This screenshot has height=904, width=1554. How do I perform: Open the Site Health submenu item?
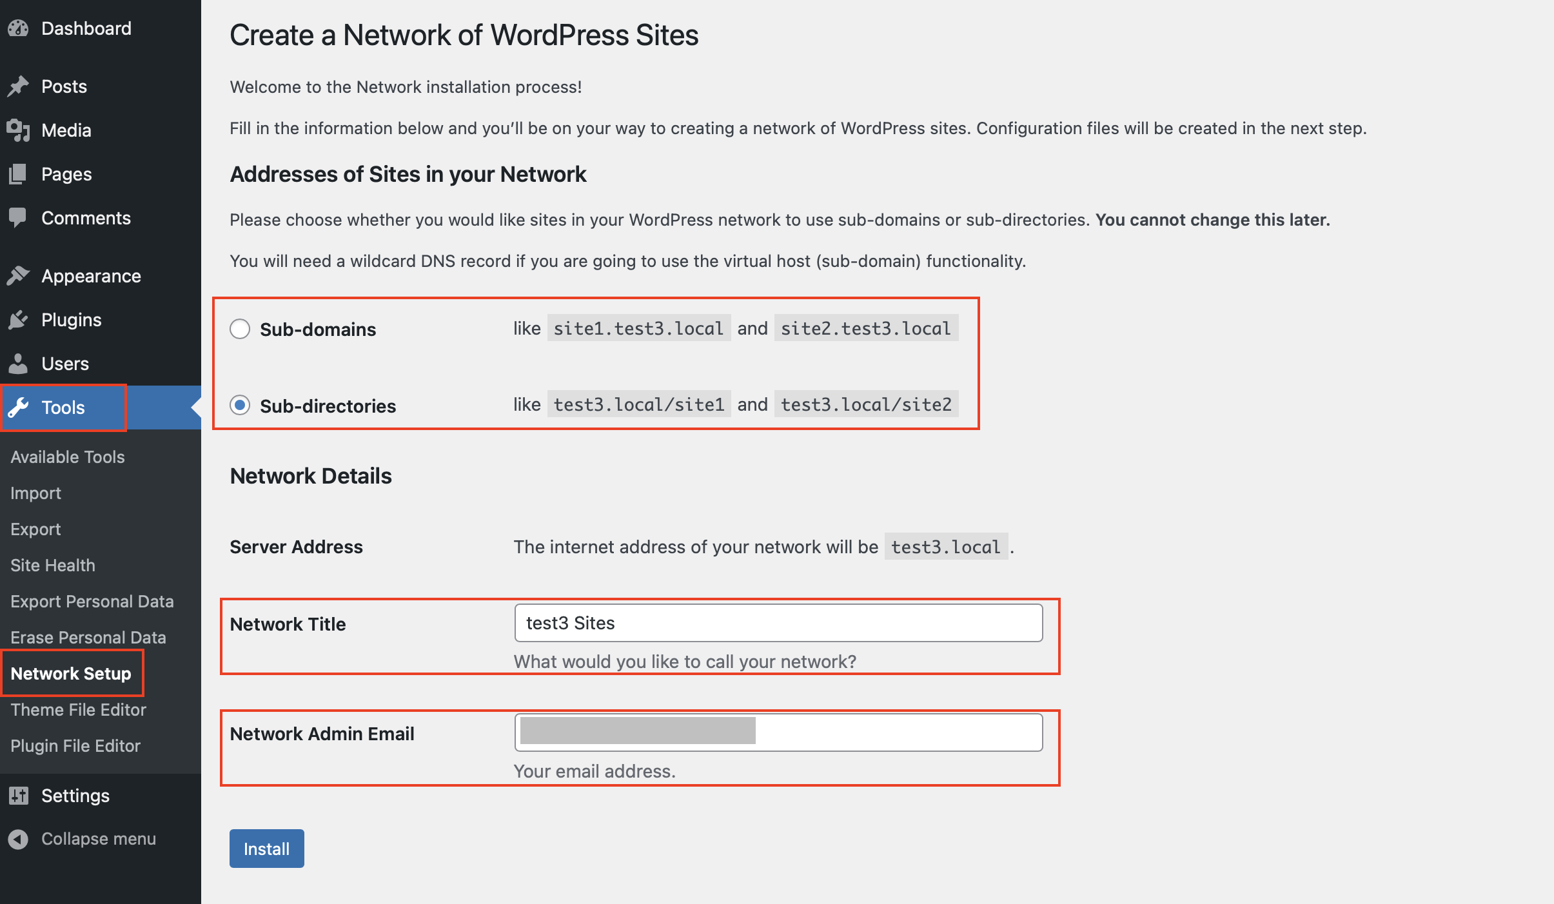pos(53,565)
